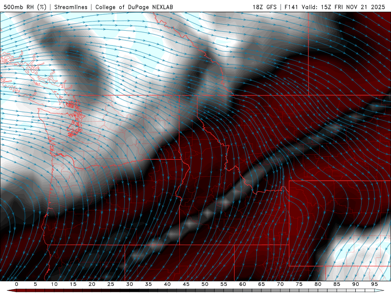
Task: Click the '35' value on the color scale
Action: [x=149, y=284]
